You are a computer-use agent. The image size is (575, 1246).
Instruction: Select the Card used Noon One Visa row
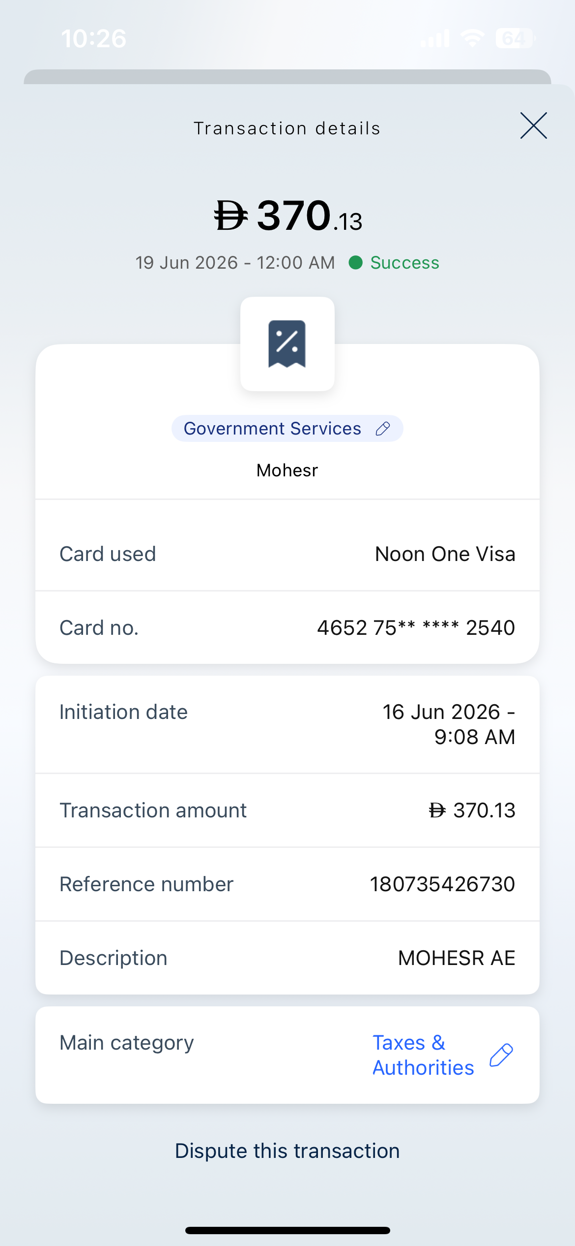pos(287,554)
